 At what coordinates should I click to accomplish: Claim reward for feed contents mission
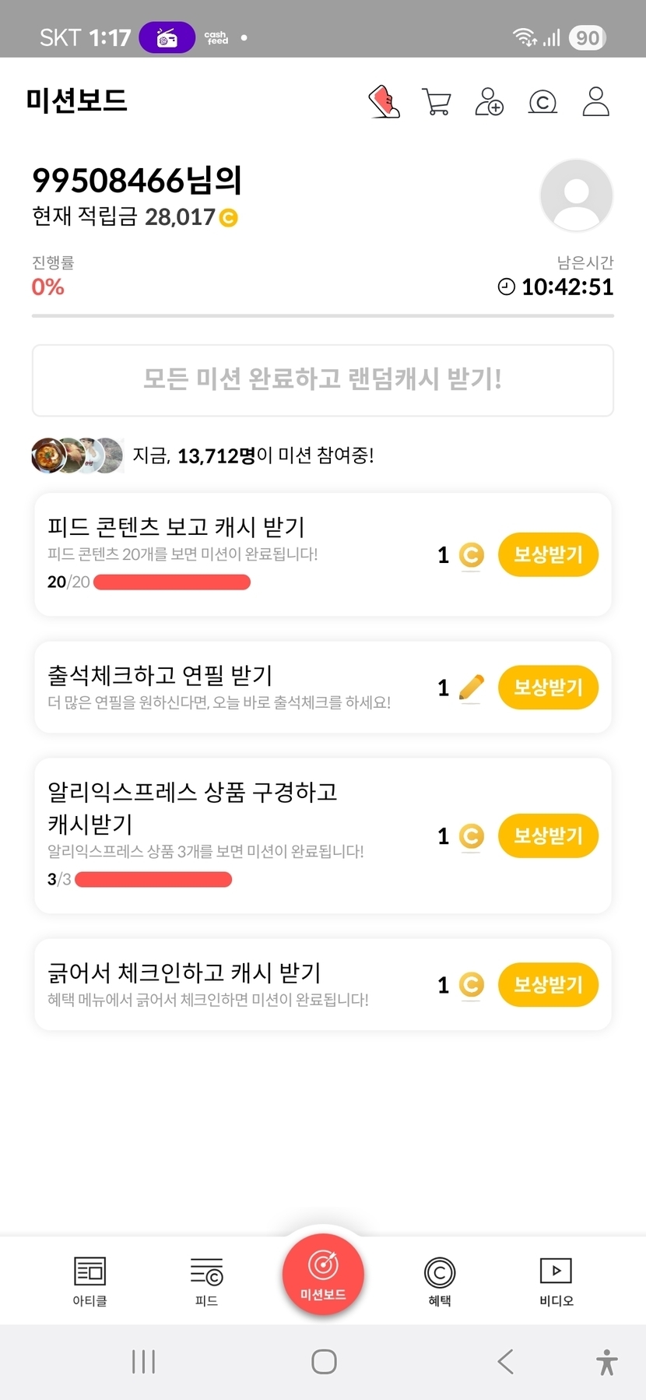pyautogui.click(x=548, y=555)
